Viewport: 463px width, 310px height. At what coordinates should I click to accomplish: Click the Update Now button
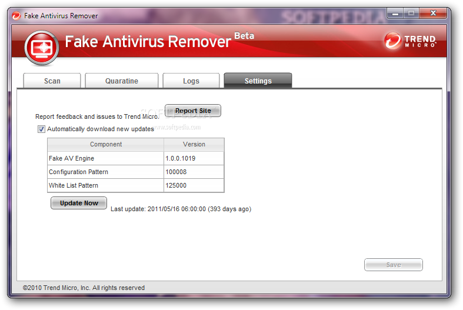[x=79, y=203]
